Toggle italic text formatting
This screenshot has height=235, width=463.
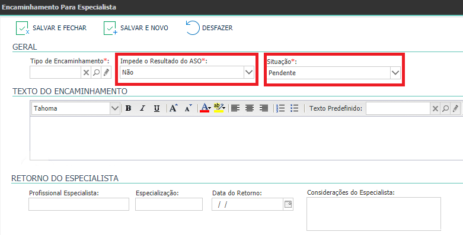142,108
